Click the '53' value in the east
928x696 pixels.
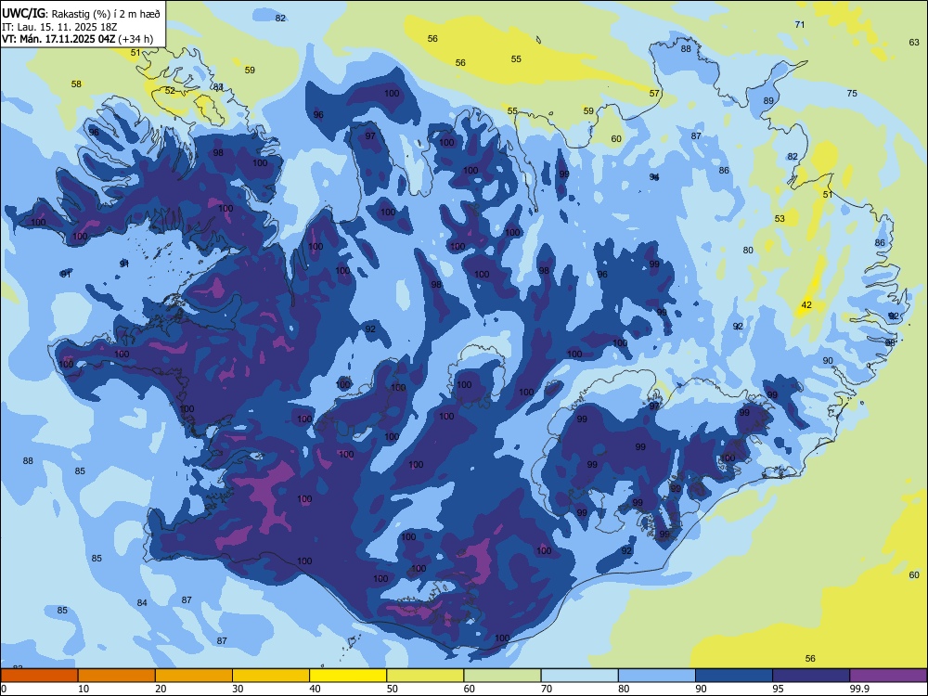click(x=780, y=219)
